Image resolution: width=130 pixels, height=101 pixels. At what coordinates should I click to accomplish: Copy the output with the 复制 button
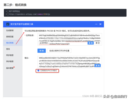tap(97, 66)
